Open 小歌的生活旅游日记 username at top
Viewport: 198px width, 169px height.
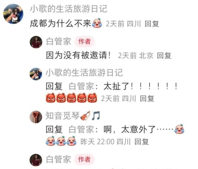click(x=69, y=9)
